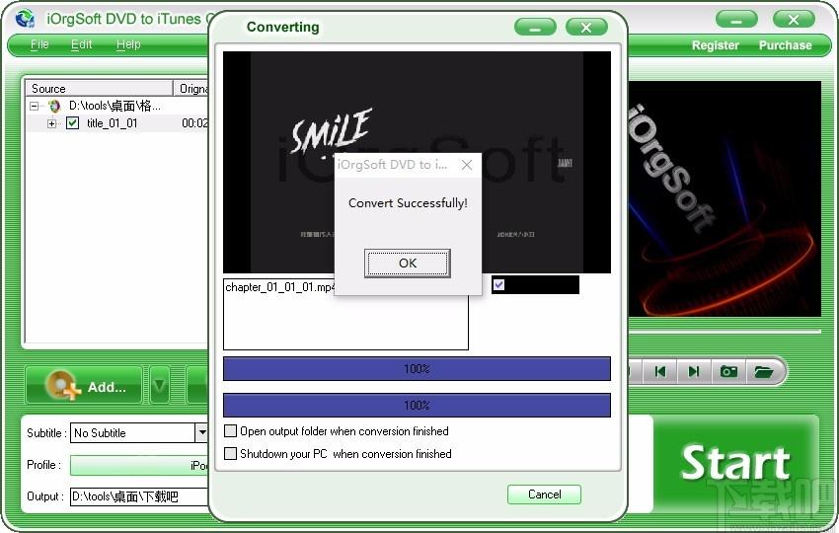Open the Subtitle dropdown
The height and width of the screenshot is (533, 839).
coord(201,432)
